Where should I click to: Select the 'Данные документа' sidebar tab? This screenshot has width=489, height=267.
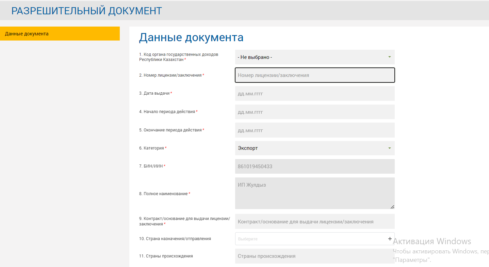coord(60,34)
